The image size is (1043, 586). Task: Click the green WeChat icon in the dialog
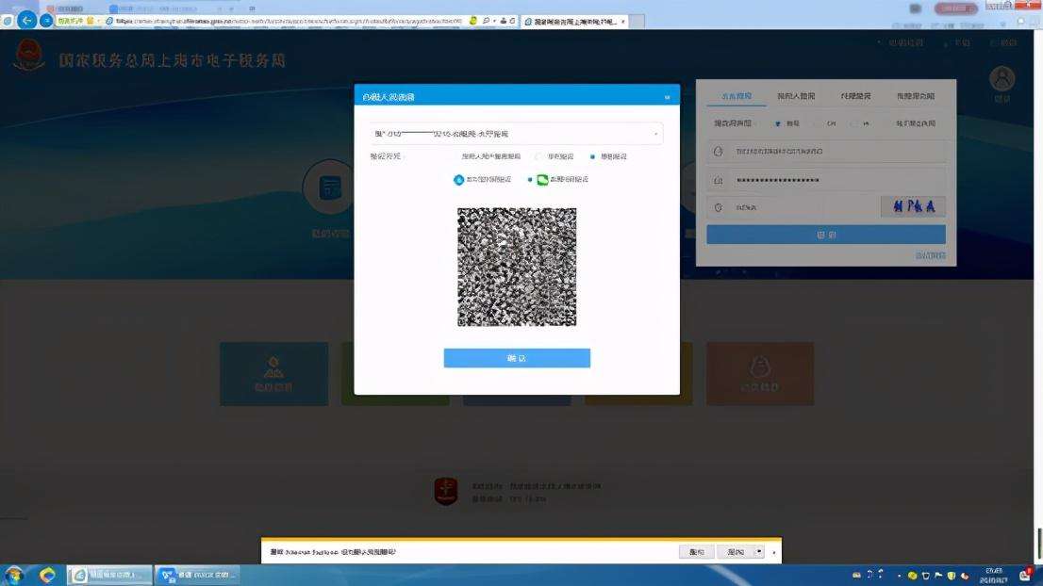tap(542, 179)
